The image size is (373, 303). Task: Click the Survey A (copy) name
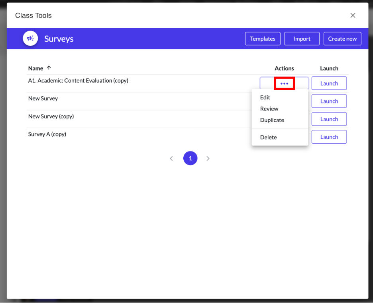(47, 134)
